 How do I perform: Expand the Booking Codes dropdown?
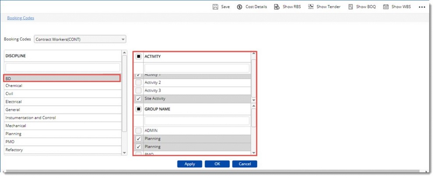[122, 39]
